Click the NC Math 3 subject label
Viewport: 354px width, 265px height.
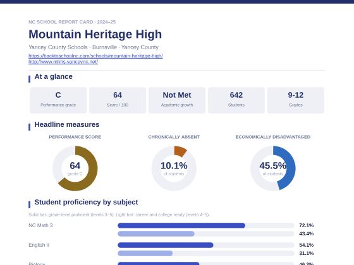pyautogui.click(x=40, y=225)
